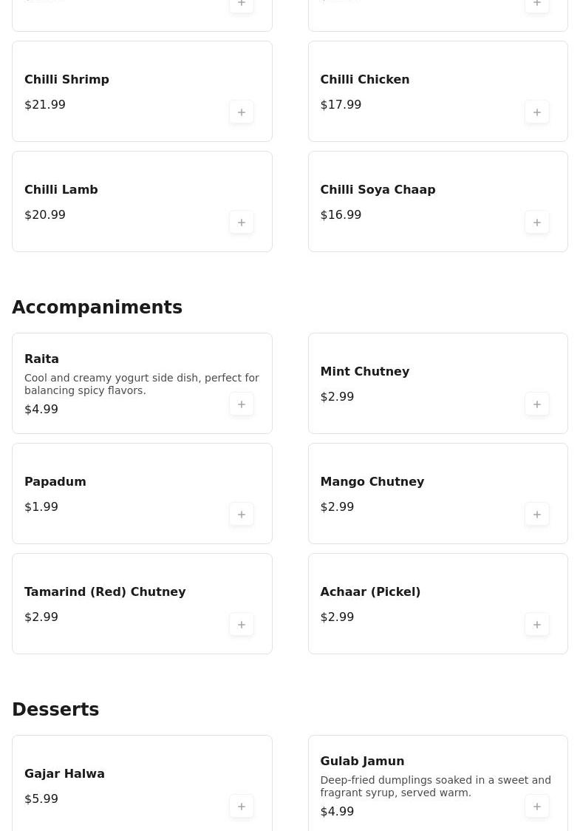
Task: Add Mango Chutney to the order
Action: pos(537,515)
